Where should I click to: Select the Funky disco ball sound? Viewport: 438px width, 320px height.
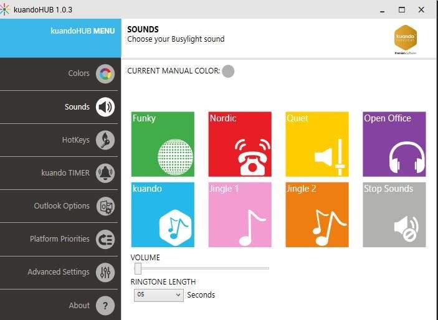pos(163,144)
